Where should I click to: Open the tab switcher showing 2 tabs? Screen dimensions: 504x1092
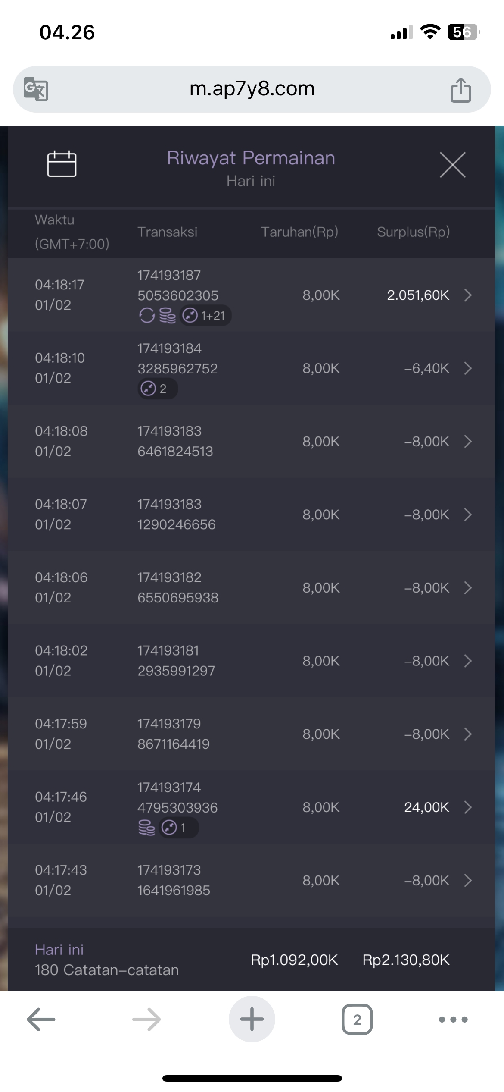pos(357,1020)
